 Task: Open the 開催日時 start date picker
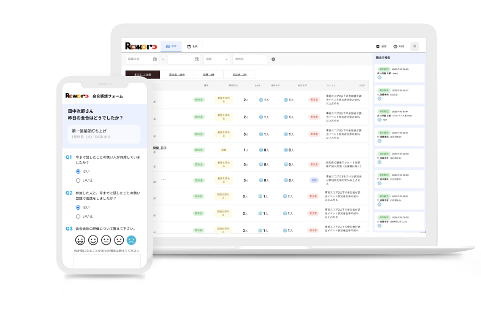tap(139, 59)
